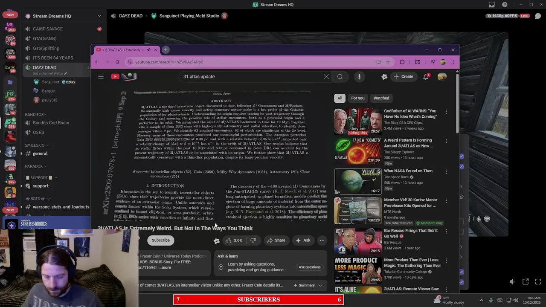The image size is (546, 307).
Task: Select the Watched filter chip
Action: point(381,98)
